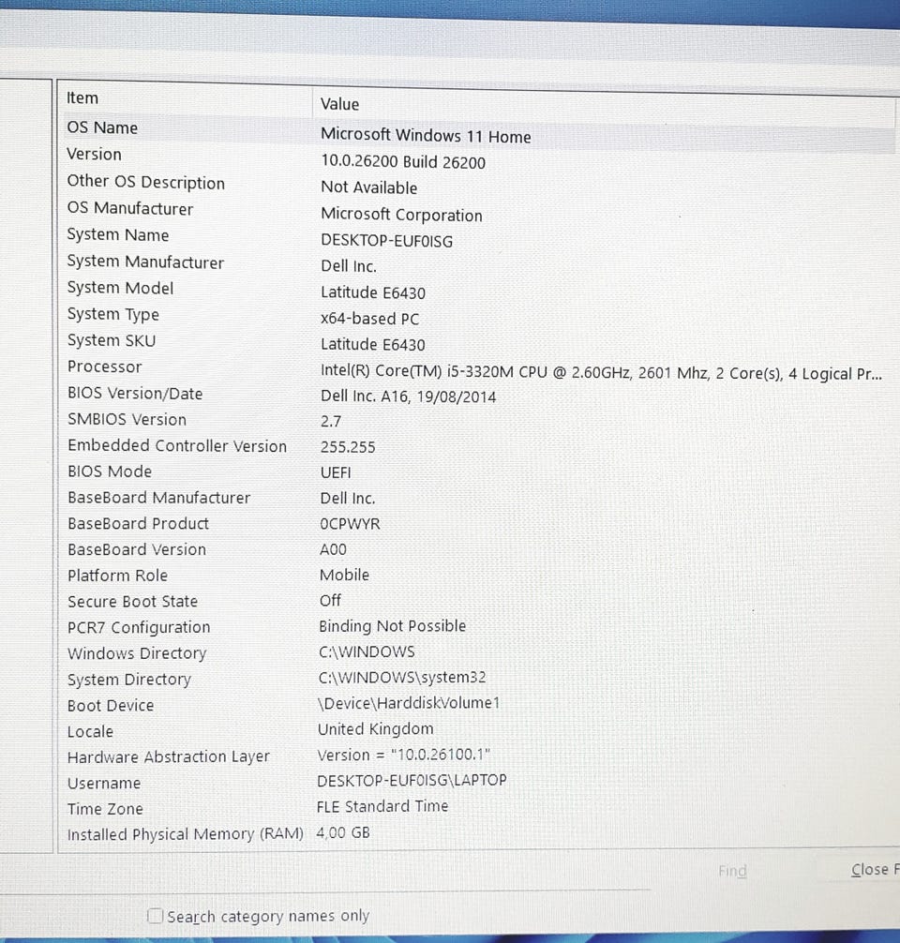900x943 pixels.
Task: Click the Dell Inc. A16, 19/08/2014 value
Action: (x=409, y=397)
